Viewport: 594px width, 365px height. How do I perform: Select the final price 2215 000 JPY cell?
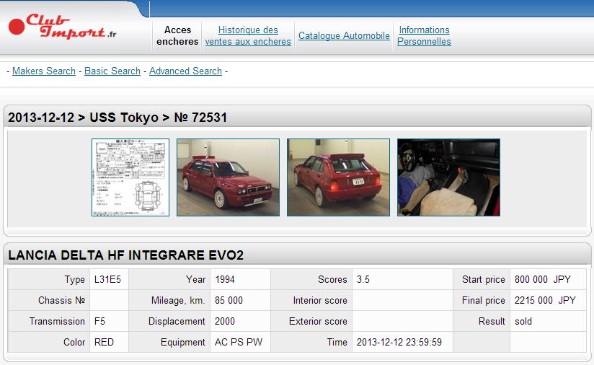(x=544, y=300)
